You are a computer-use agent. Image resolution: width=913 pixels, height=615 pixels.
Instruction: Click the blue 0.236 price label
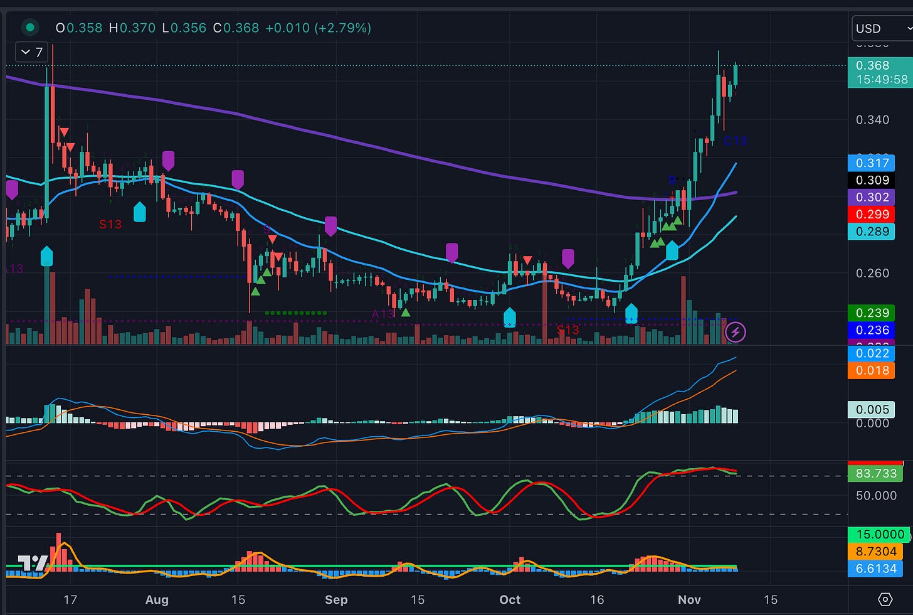[x=871, y=329]
